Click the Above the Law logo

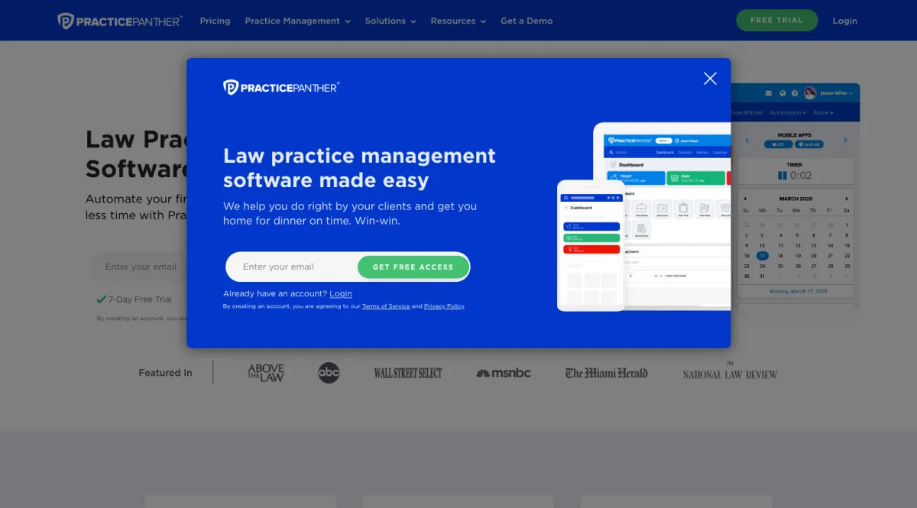266,373
